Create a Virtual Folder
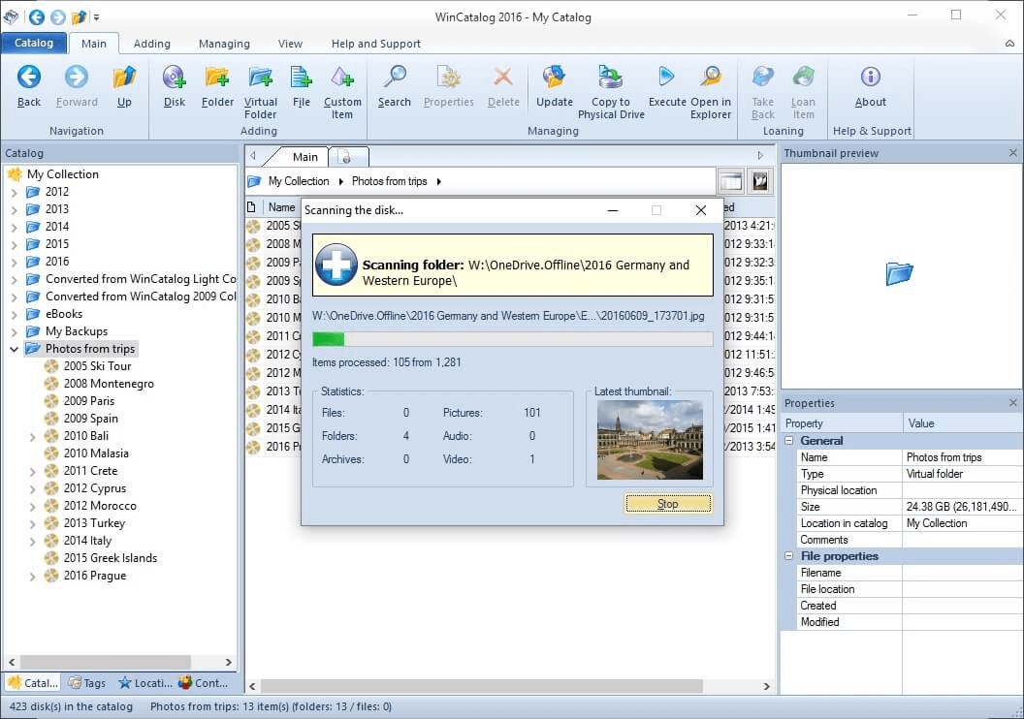1024x719 pixels. pos(261,77)
